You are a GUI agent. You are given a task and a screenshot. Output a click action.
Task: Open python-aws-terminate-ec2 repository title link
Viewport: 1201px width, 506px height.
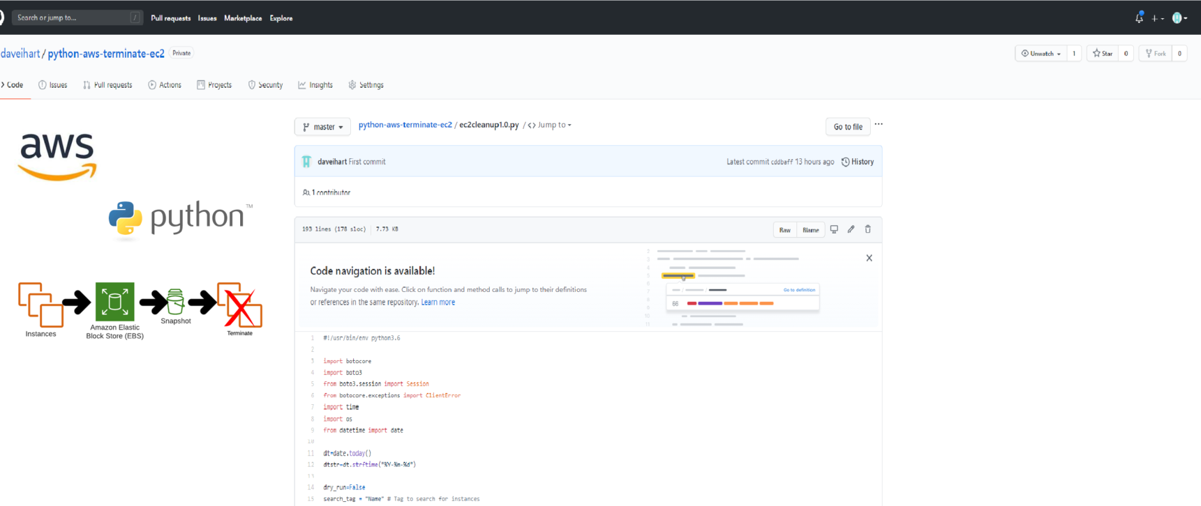[106, 54]
